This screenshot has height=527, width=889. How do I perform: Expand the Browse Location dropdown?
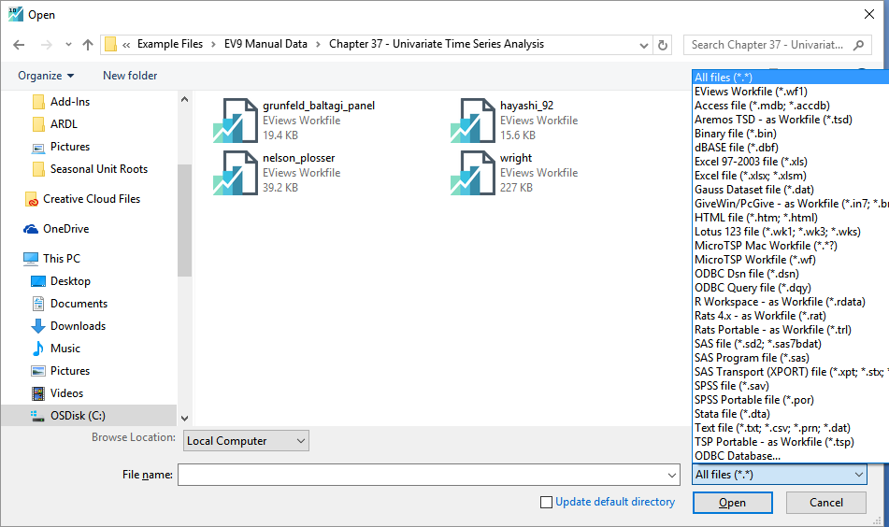coord(247,441)
